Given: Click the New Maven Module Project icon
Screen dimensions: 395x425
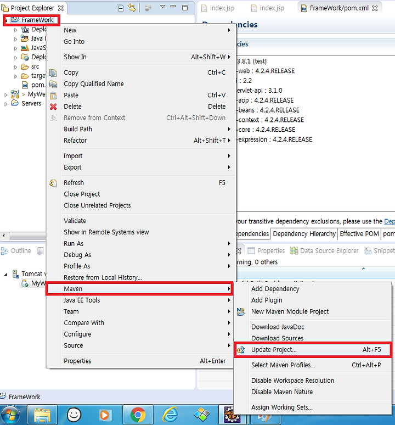Looking at the screenshot, I should 241,312.
